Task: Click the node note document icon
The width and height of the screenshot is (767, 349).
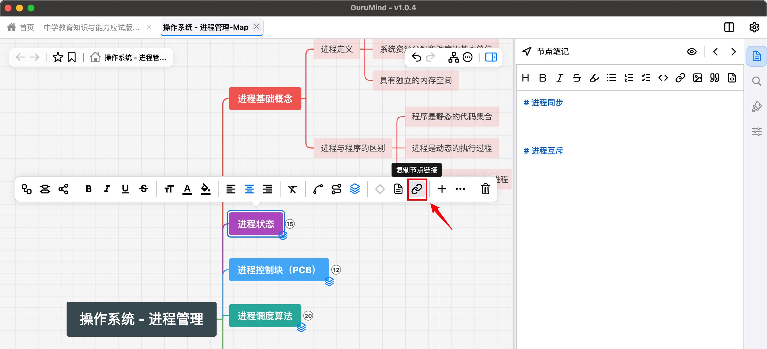Action: click(x=398, y=189)
